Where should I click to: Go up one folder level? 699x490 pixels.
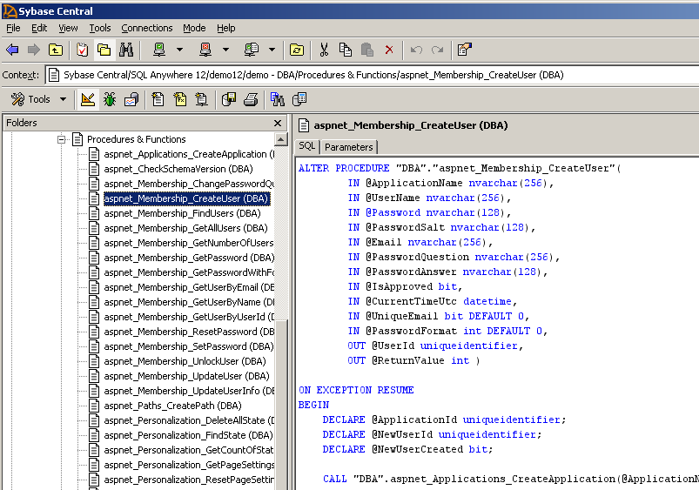pyautogui.click(x=56, y=50)
